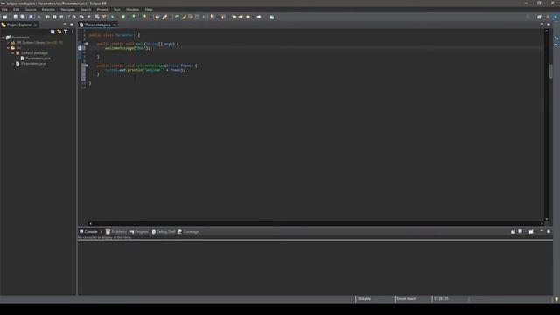Screen dimensions: 560x315
Task: Open the Source menu
Action: coord(31,10)
